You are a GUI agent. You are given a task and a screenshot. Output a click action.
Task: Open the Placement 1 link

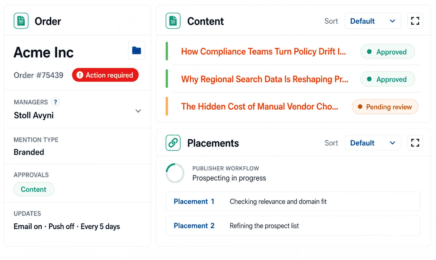(x=194, y=201)
